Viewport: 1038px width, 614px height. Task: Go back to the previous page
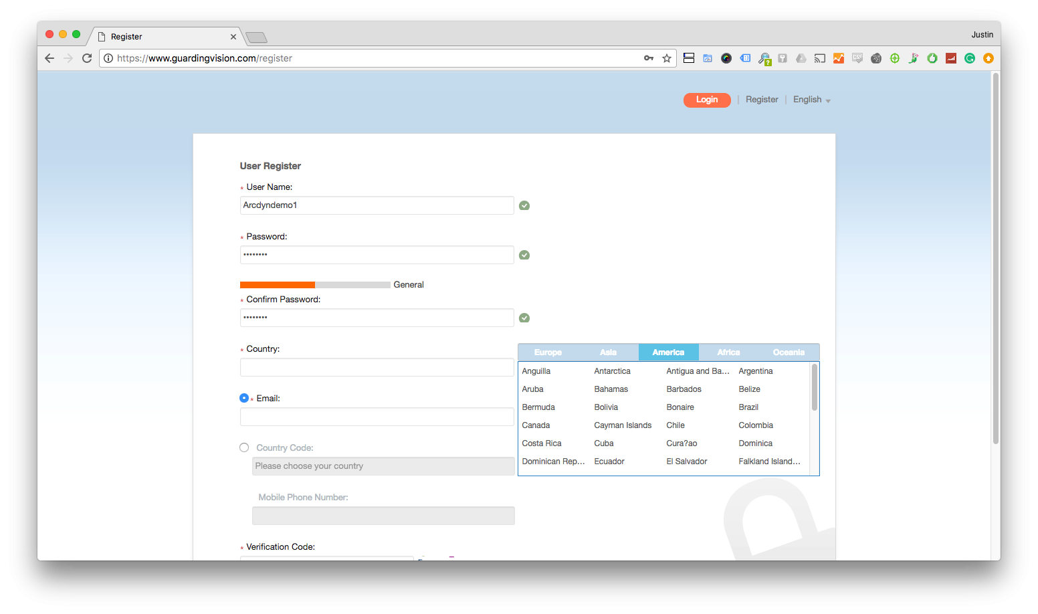point(49,58)
